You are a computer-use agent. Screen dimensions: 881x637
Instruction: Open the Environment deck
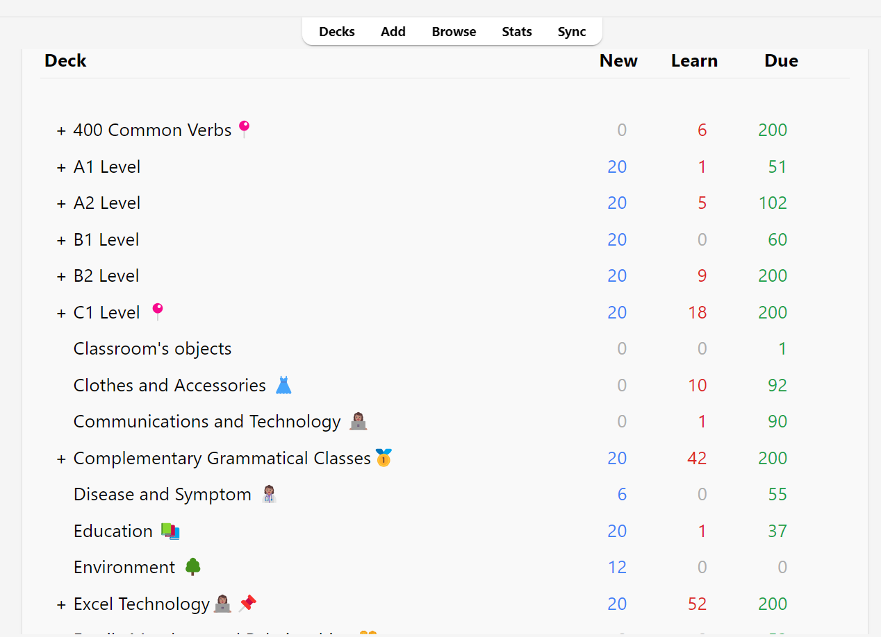point(124,567)
